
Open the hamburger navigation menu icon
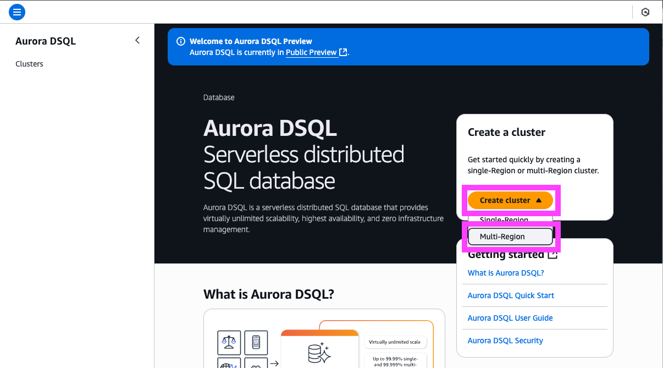17,12
